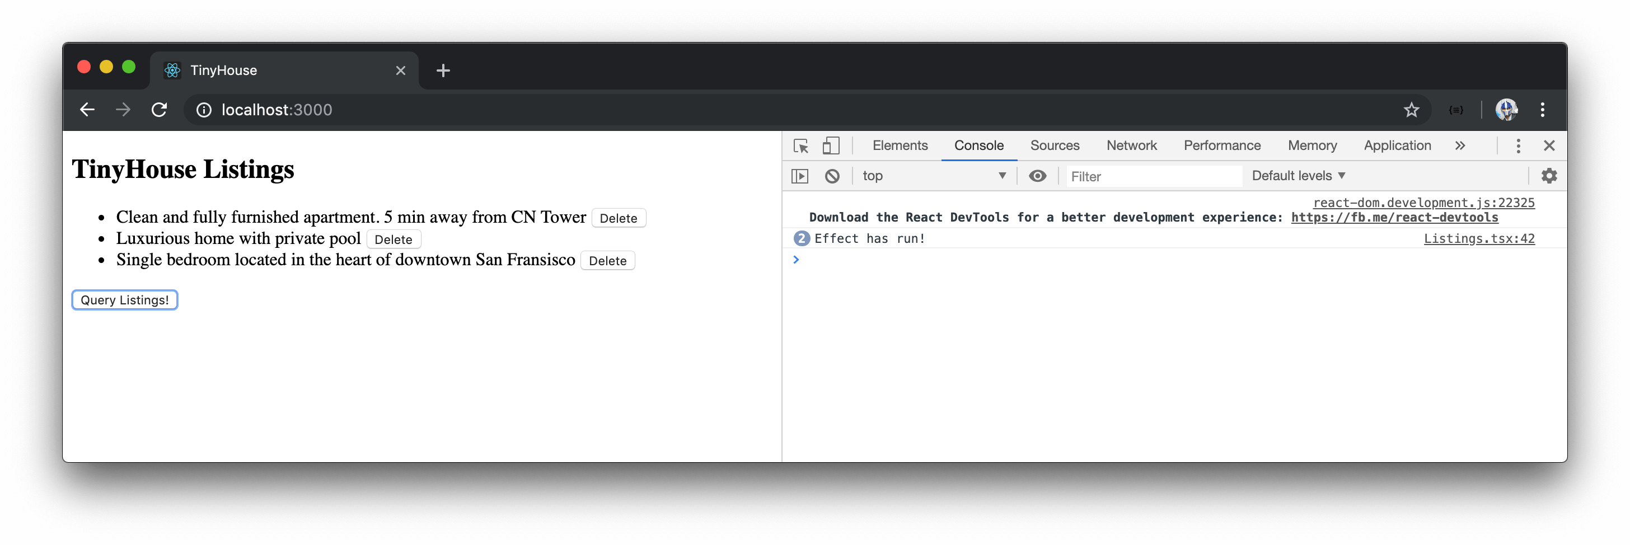Switch to the Elements tab
This screenshot has width=1630, height=545.
(900, 145)
